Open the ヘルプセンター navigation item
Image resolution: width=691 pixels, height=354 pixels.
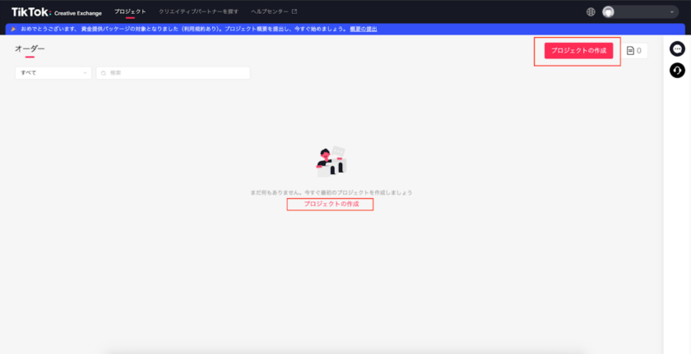pyautogui.click(x=270, y=12)
